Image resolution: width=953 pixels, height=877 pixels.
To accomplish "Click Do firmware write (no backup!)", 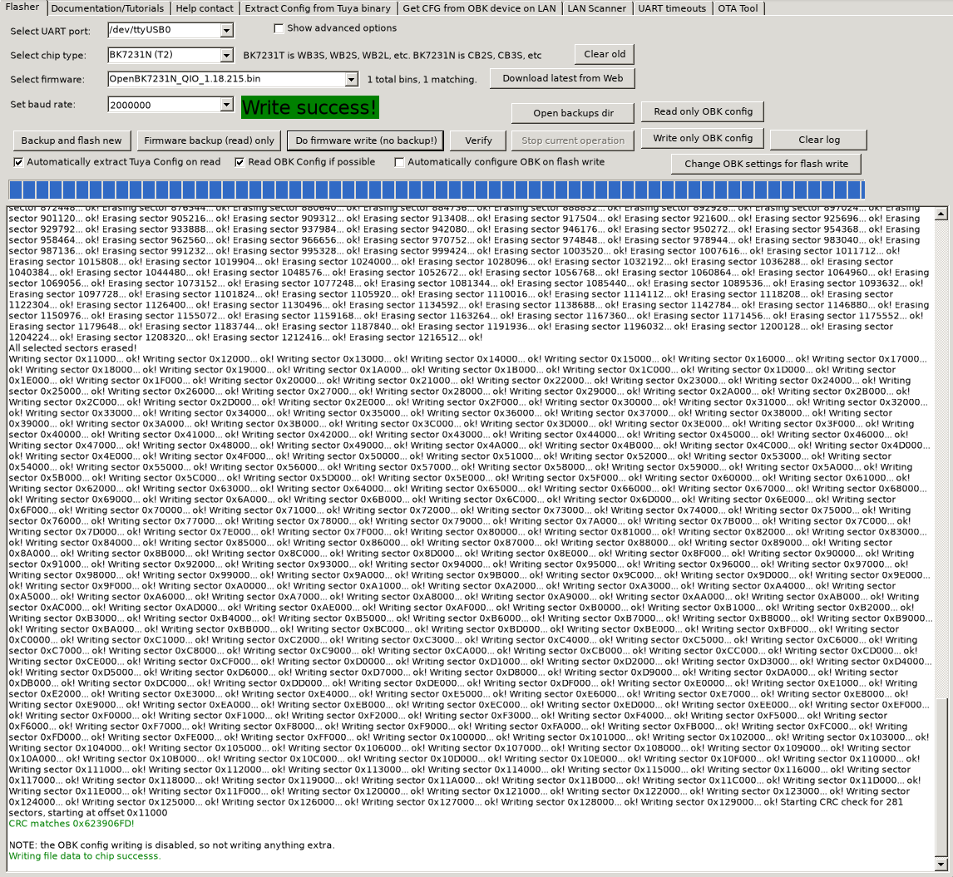I will coord(366,140).
